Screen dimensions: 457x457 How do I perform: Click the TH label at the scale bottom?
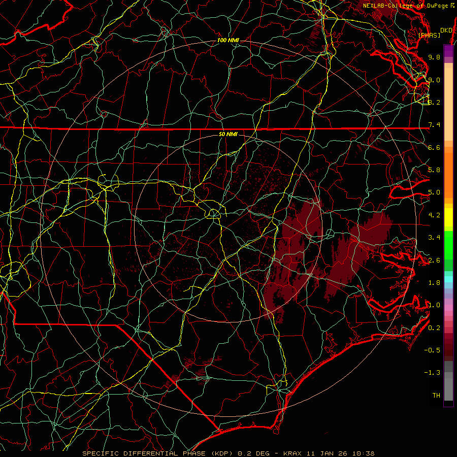(x=436, y=395)
